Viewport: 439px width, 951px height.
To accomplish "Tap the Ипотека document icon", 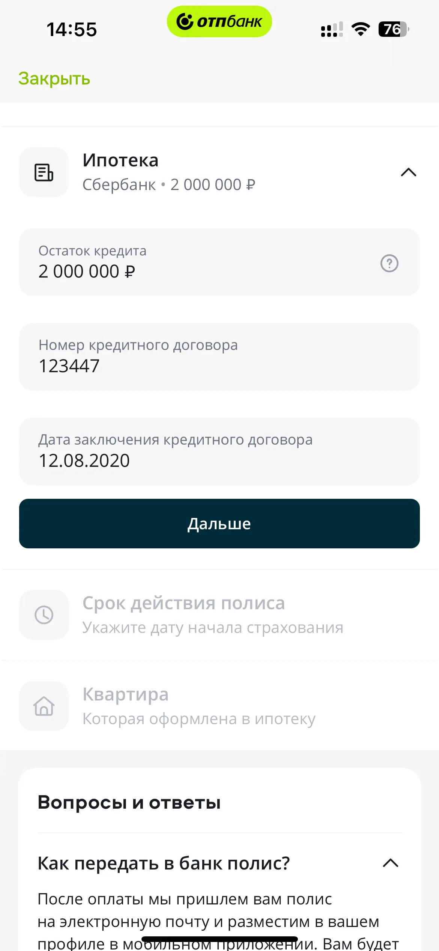I will coord(44,172).
